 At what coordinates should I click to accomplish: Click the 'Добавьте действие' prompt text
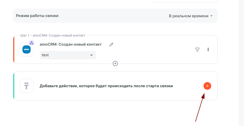(106, 86)
